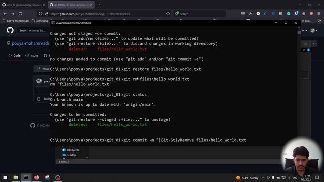The image size is (324, 182).
Task: Click the hello file icon in GitHub list
Action: point(39,99)
